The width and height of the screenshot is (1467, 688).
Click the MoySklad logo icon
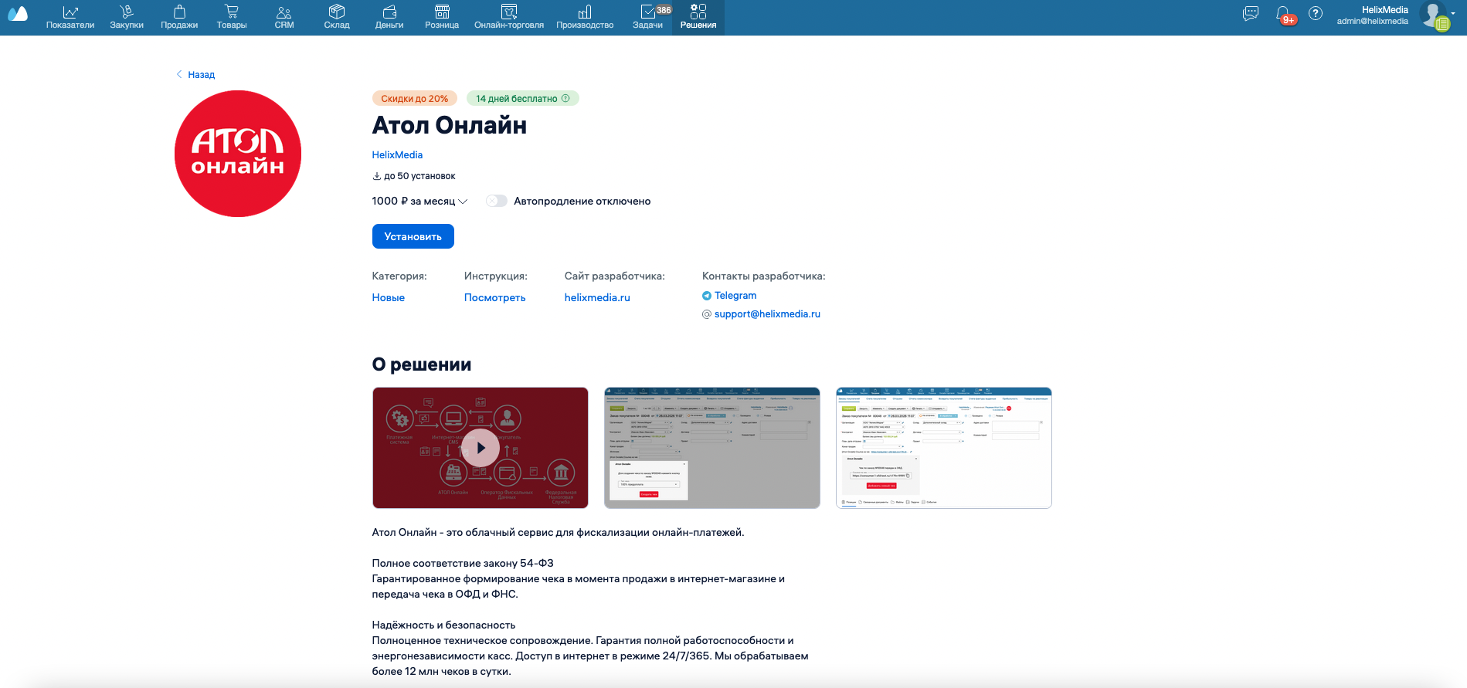coord(18,13)
